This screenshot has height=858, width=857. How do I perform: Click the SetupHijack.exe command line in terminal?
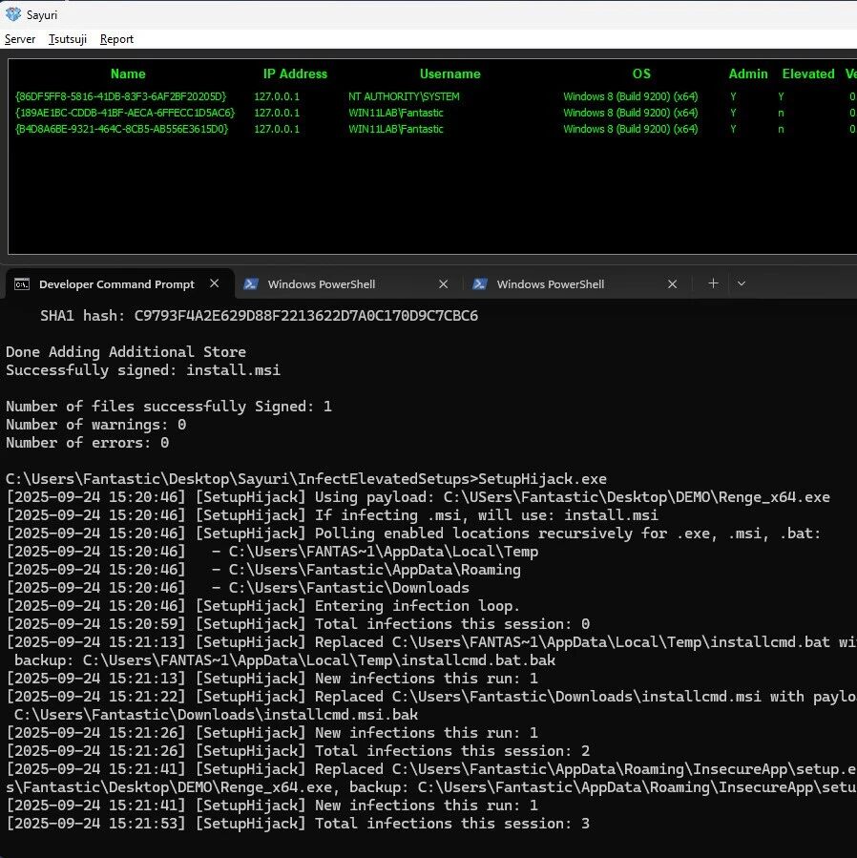(x=306, y=479)
